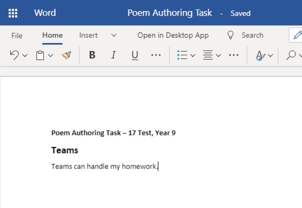Toggle bold formatting
The width and height of the screenshot is (302, 208).
(92, 55)
